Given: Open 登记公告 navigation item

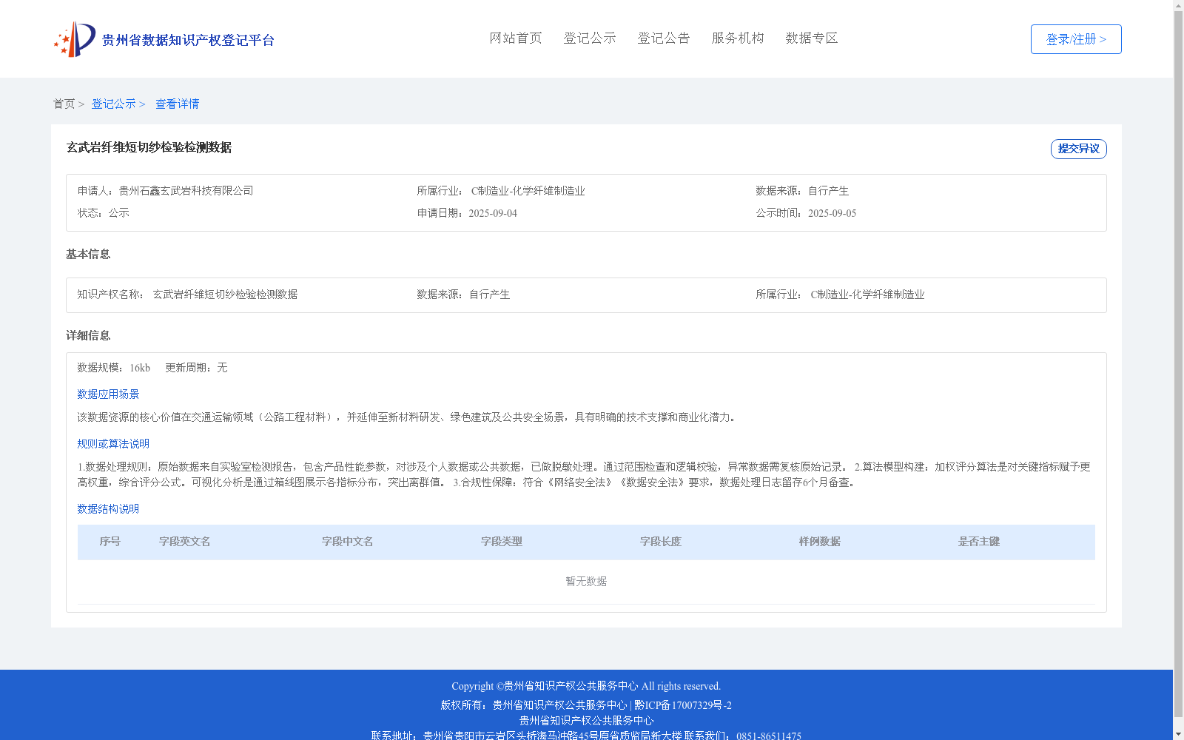Looking at the screenshot, I should coord(664,38).
